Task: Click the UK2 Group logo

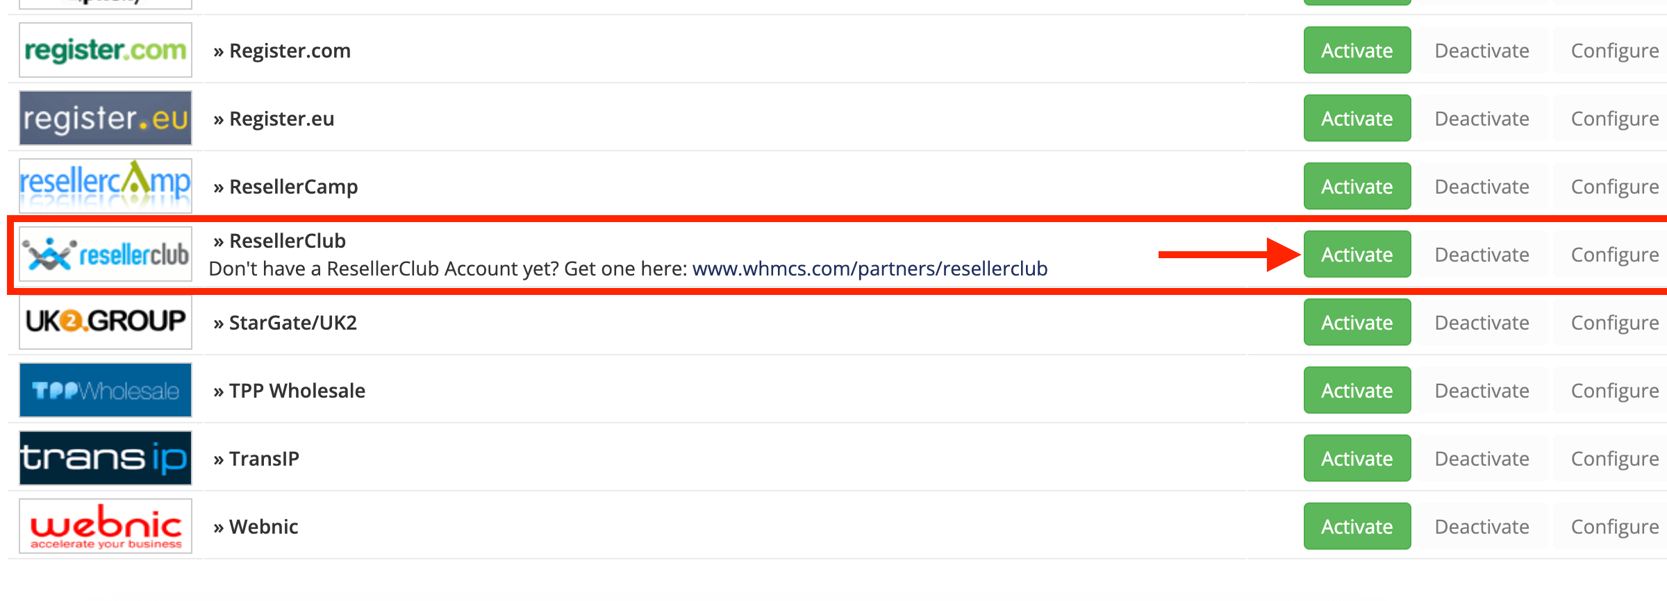Action: pyautogui.click(x=106, y=322)
